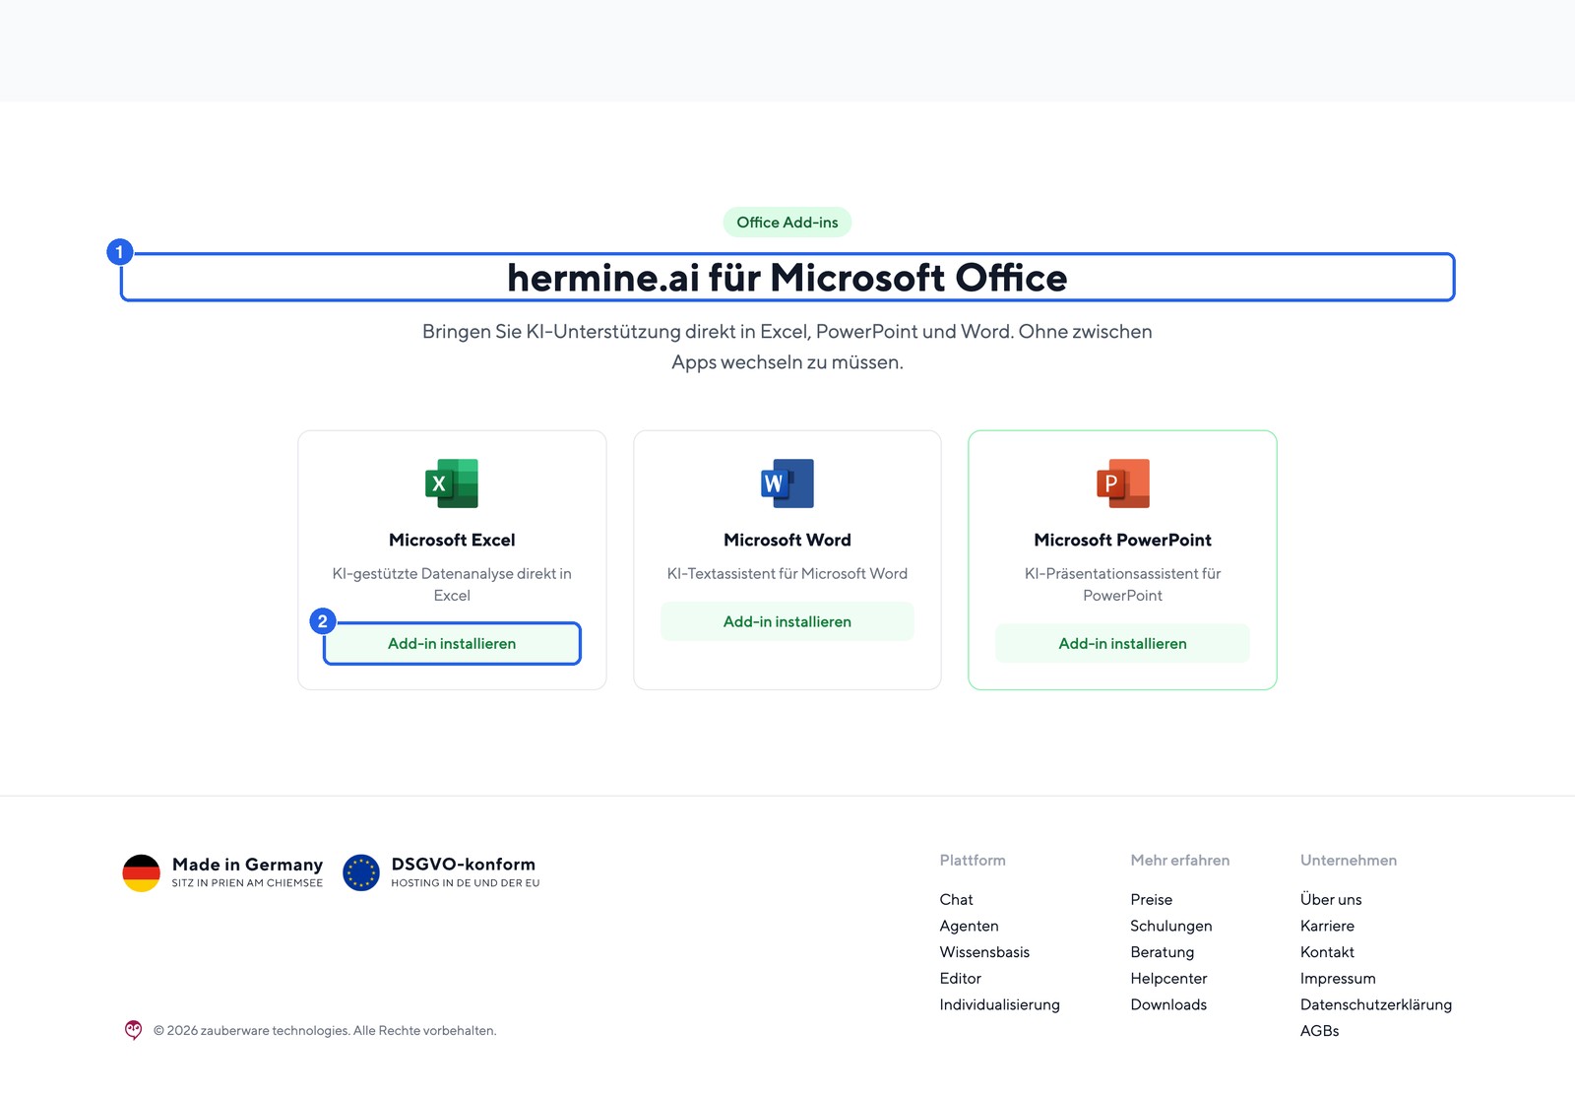The width and height of the screenshot is (1575, 1094).
Task: Click the 'Mehr erfahren' footer heading
Action: coord(1179,860)
